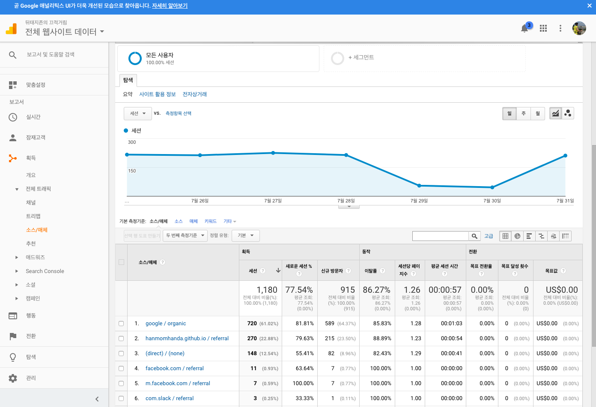The height and width of the screenshot is (407, 596).
Task: Expand the 애드워즈 section
Action: click(17, 258)
